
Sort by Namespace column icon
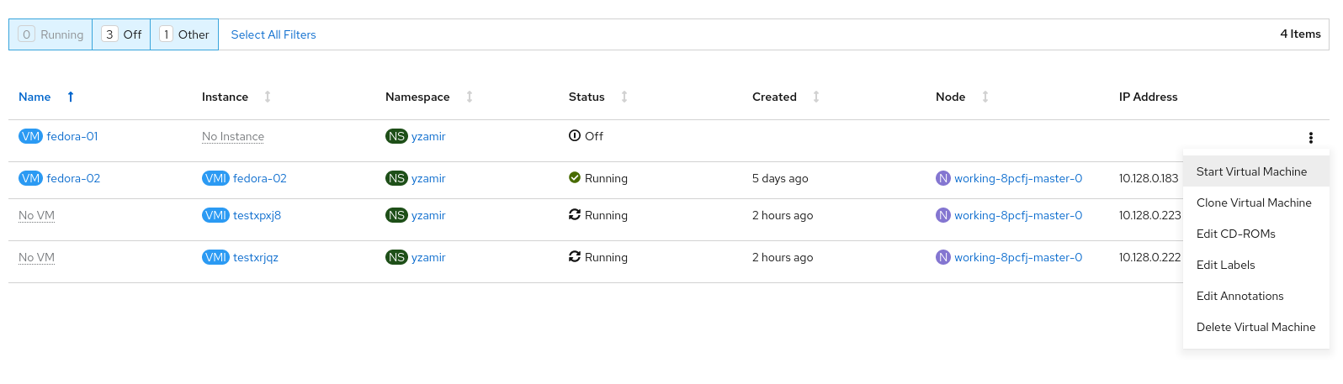470,97
